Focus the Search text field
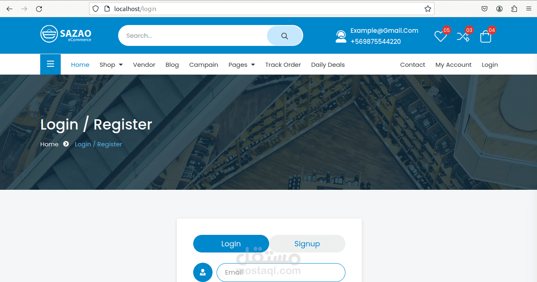This screenshot has width=537, height=282. click(x=193, y=36)
